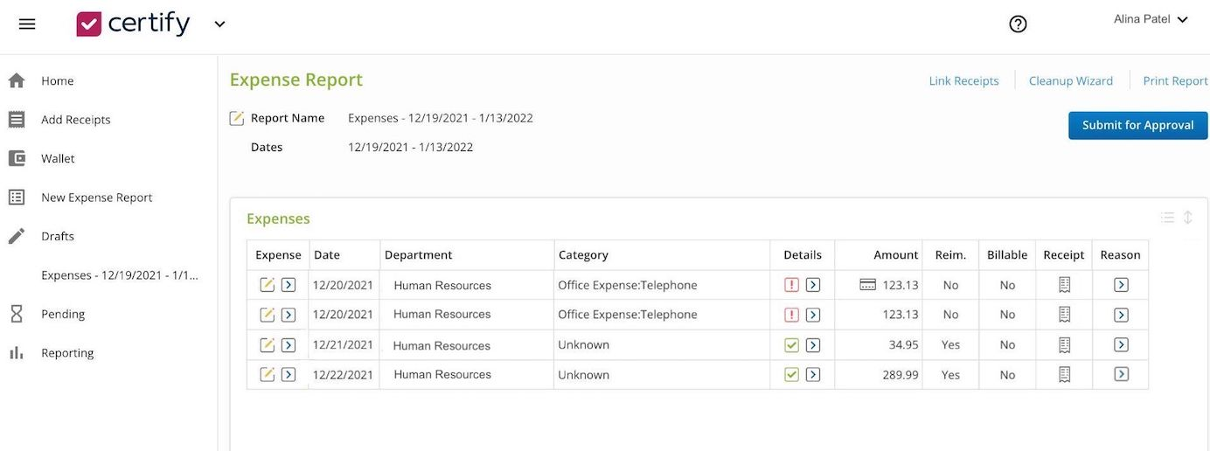This screenshot has height=451, width=1210.
Task: Click the edit pencil icon beside Report Name
Action: (x=236, y=118)
